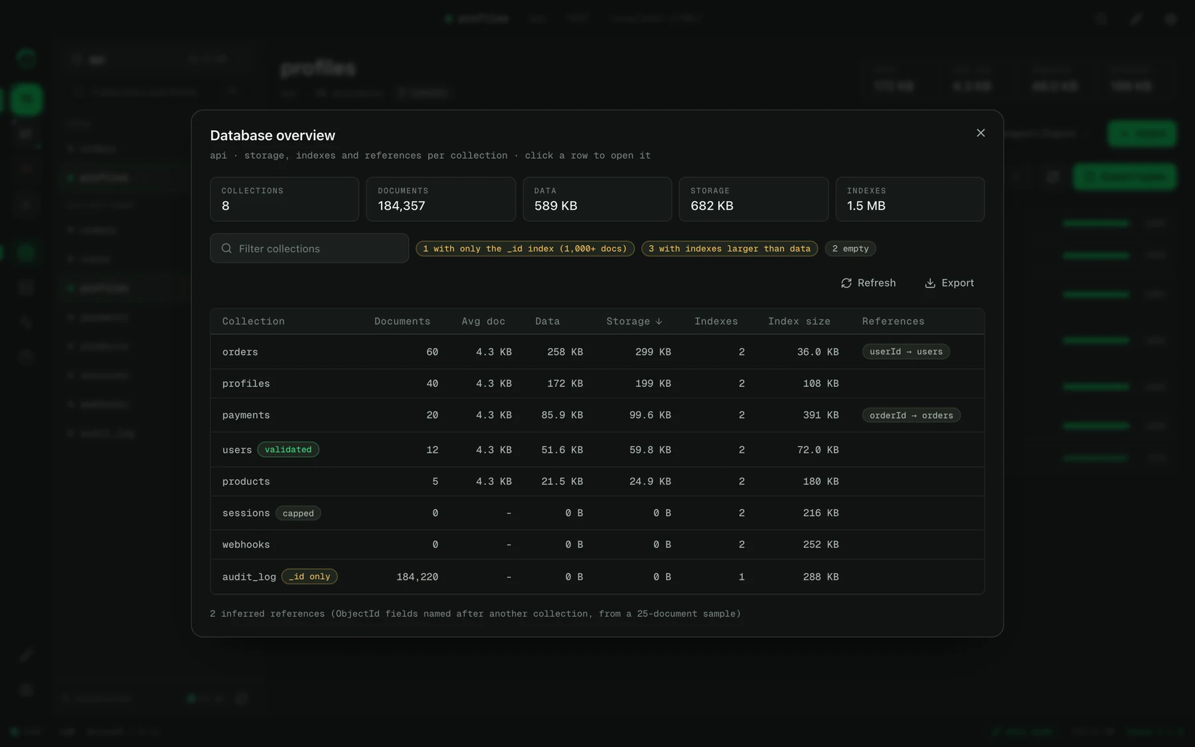Select '3 with indexes larger than data' chip
Viewport: 1195px width, 747px height.
pyautogui.click(x=730, y=248)
